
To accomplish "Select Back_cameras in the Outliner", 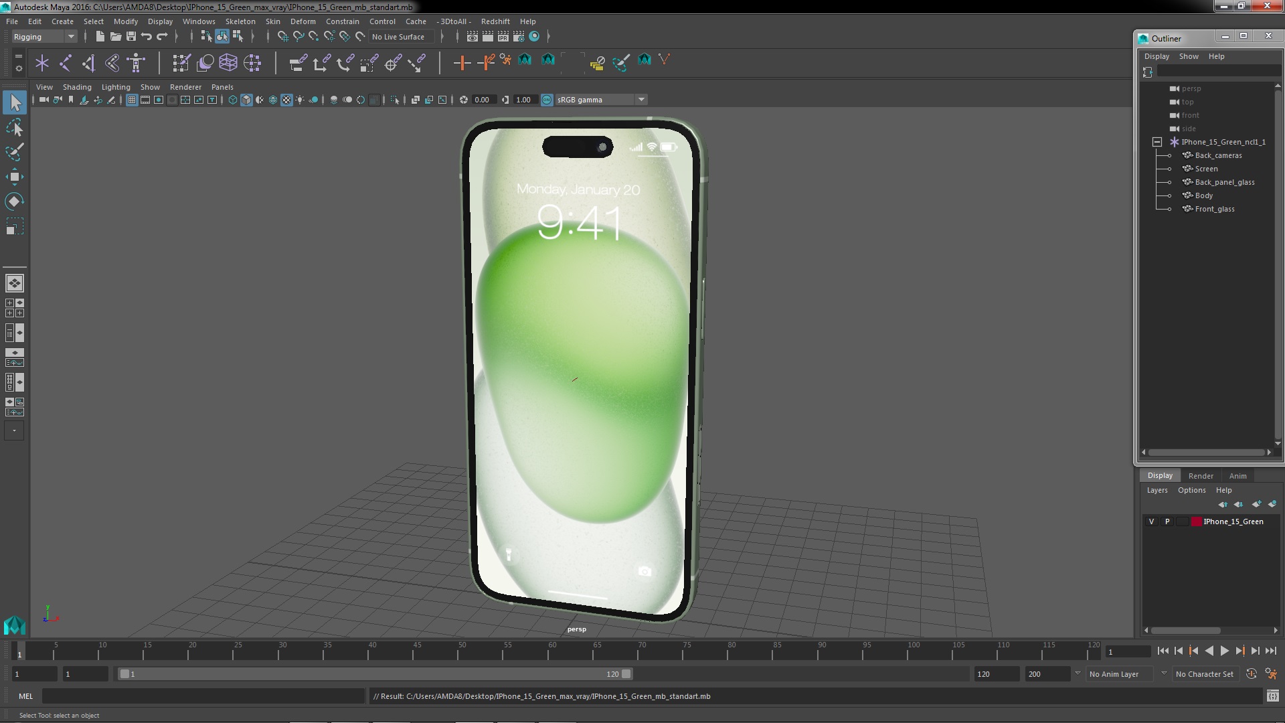I will coord(1217,155).
